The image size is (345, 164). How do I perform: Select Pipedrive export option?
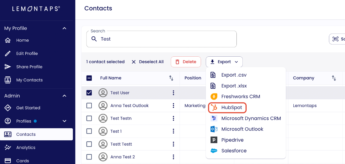[246, 140]
